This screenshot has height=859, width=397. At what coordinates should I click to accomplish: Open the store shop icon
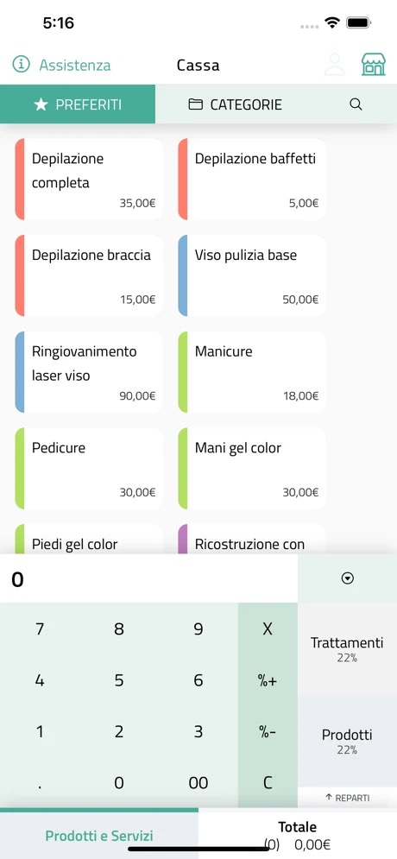pos(374,65)
